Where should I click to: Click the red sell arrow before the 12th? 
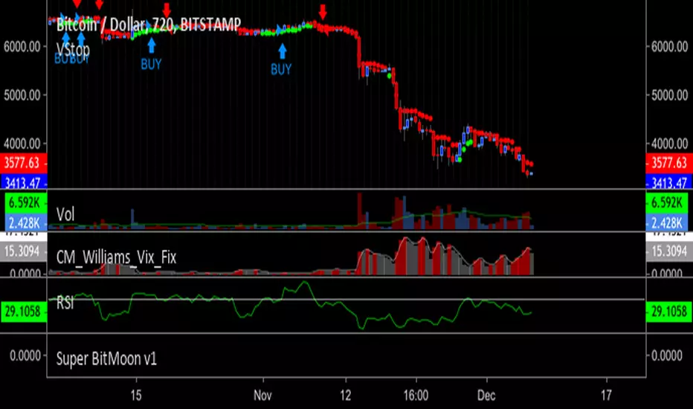click(x=323, y=12)
